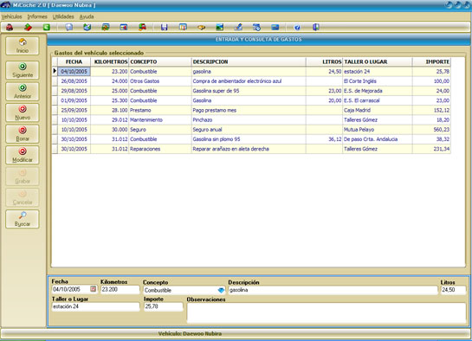Open the Utilidades menu
The height and width of the screenshot is (341, 472).
point(63,16)
